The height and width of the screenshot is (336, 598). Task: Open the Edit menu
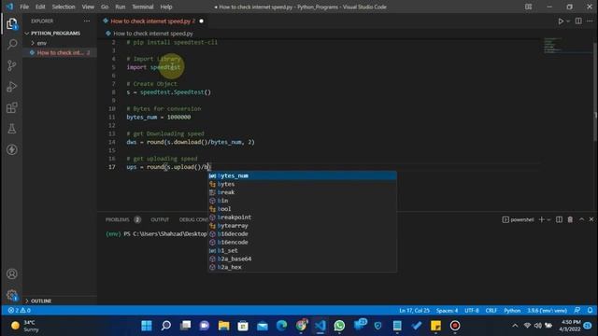40,7
